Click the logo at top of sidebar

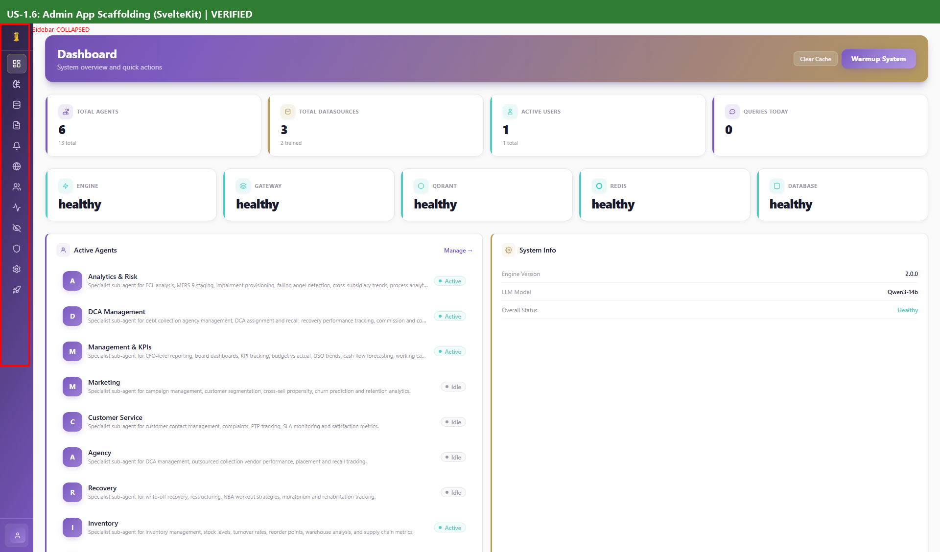16,37
